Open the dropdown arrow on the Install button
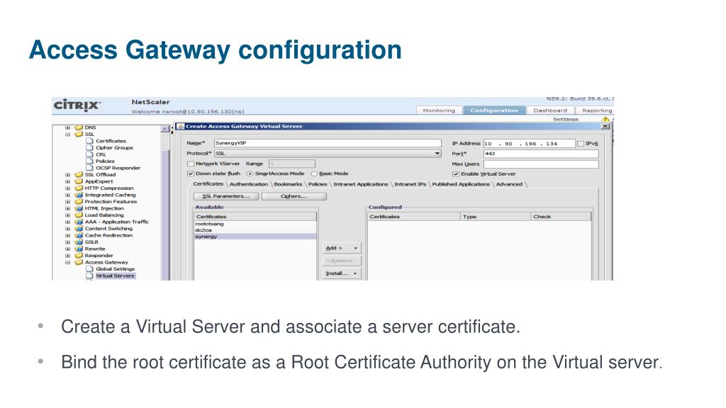726x408 pixels. point(356,274)
